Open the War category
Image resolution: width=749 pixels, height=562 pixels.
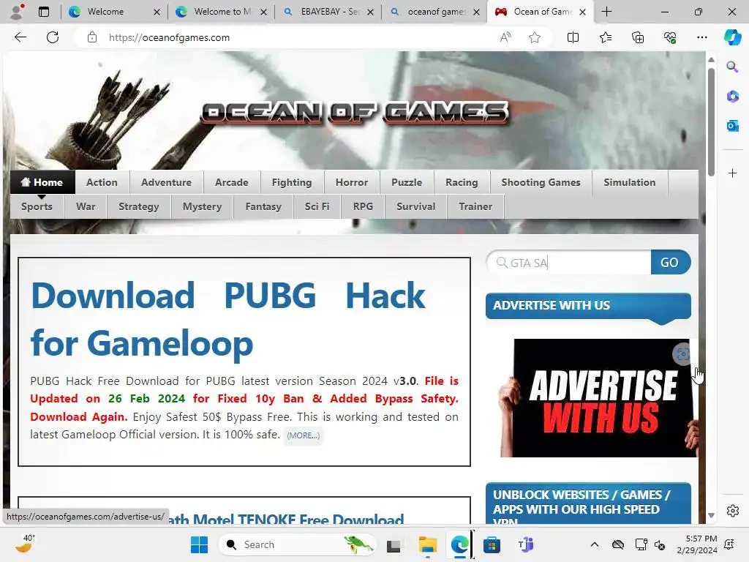pyautogui.click(x=86, y=206)
